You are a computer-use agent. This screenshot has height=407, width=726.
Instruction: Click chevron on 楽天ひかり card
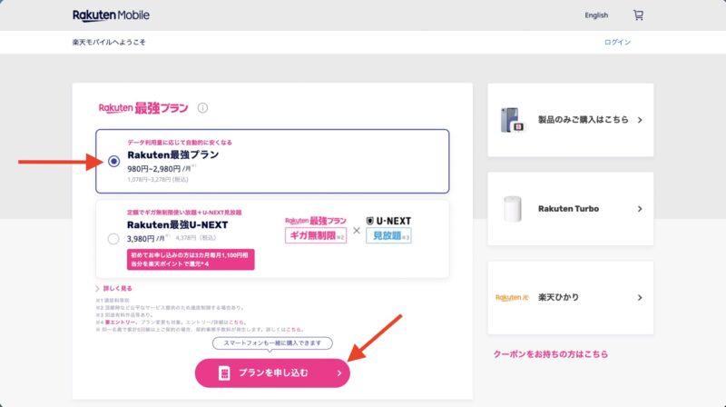[640, 297]
